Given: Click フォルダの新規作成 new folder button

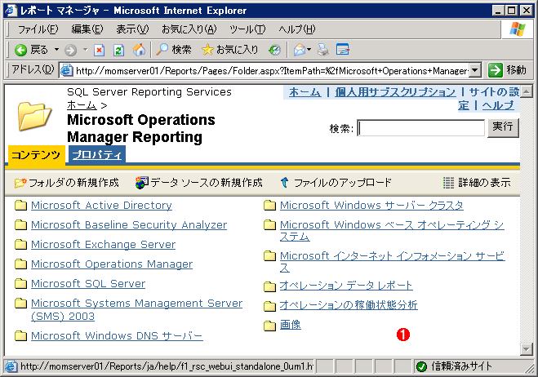Looking at the screenshot, I should (67, 183).
